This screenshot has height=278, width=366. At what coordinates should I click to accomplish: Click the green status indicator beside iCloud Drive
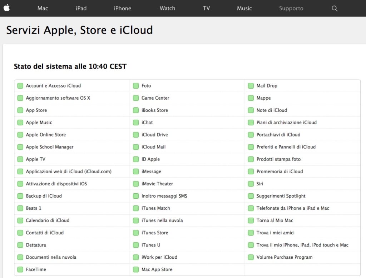tap(136, 135)
